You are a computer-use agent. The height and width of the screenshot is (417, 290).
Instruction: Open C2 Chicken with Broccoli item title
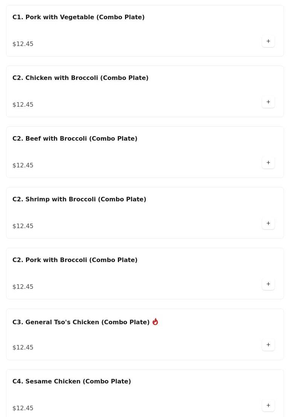[80, 78]
